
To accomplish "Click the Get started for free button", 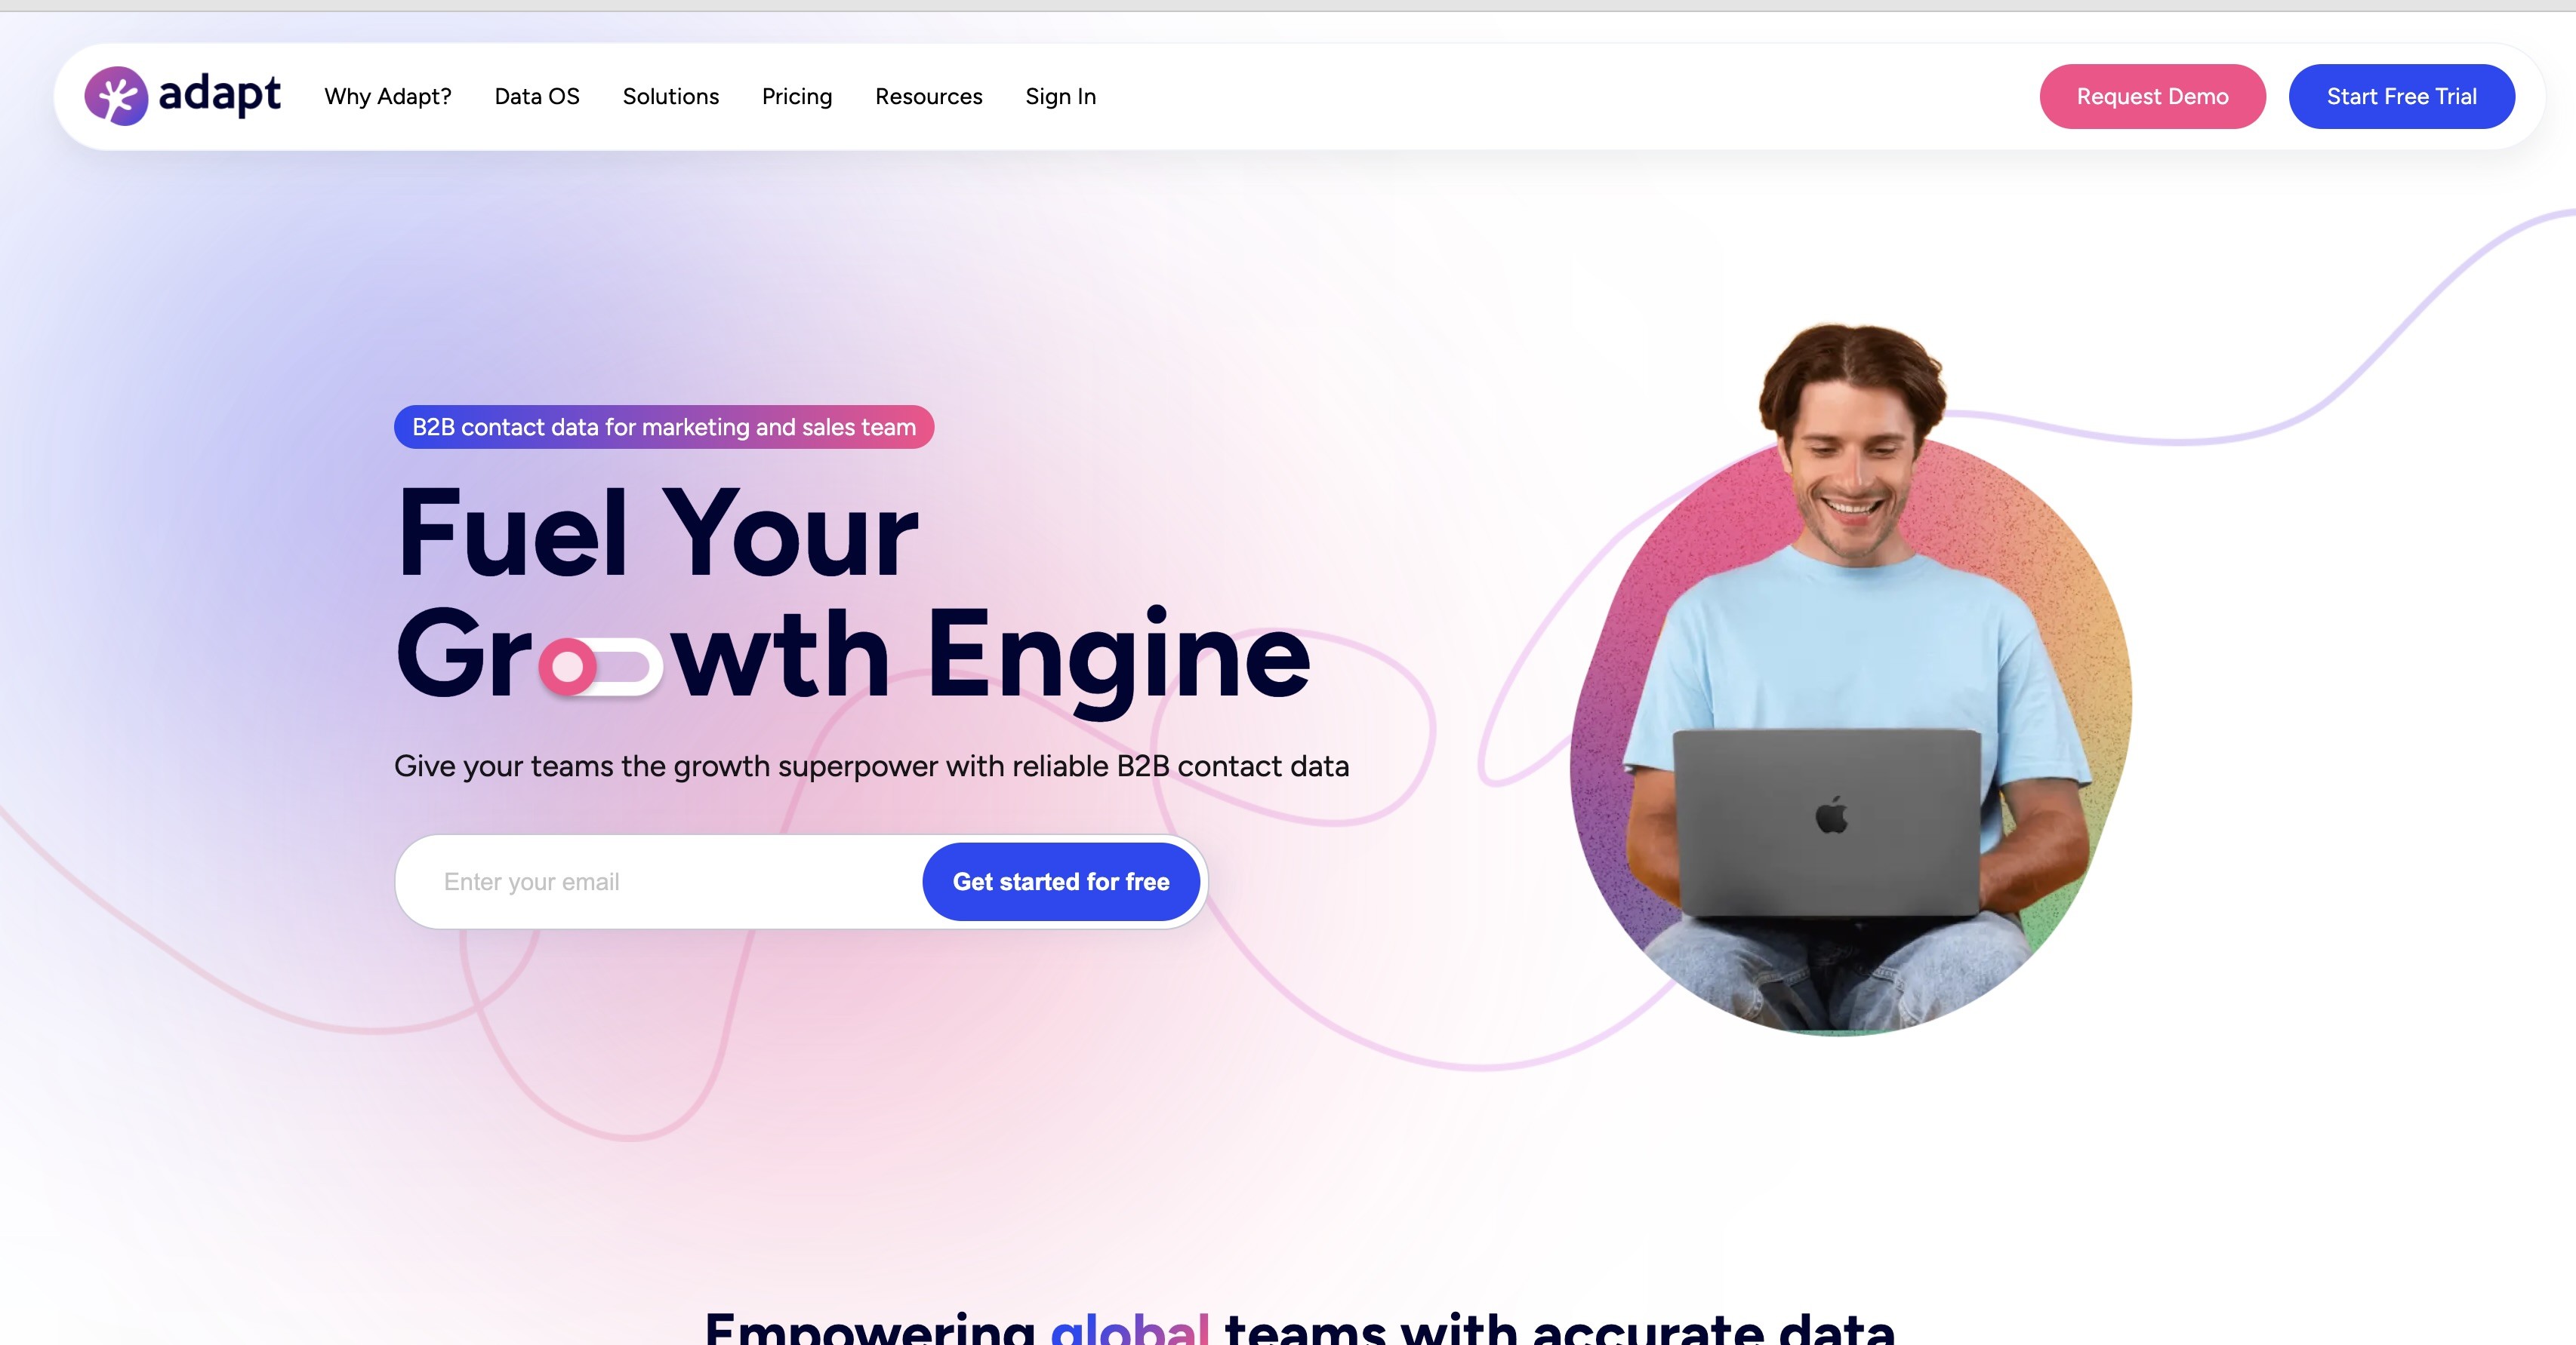I will coord(1061,881).
